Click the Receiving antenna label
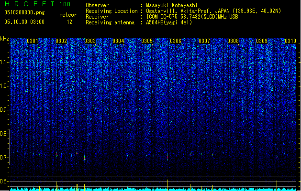301x191 pixels. pyautogui.click(x=110, y=22)
